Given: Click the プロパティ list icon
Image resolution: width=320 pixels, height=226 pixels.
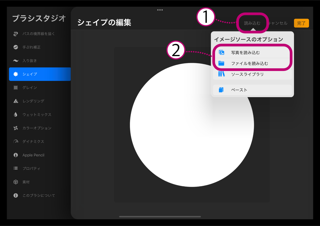Looking at the screenshot, I should [16, 169].
